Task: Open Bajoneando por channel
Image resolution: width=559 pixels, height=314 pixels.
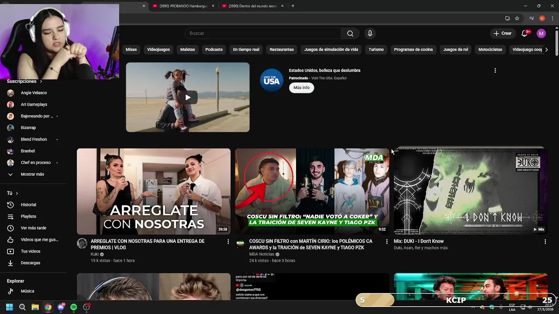Action: click(34, 116)
